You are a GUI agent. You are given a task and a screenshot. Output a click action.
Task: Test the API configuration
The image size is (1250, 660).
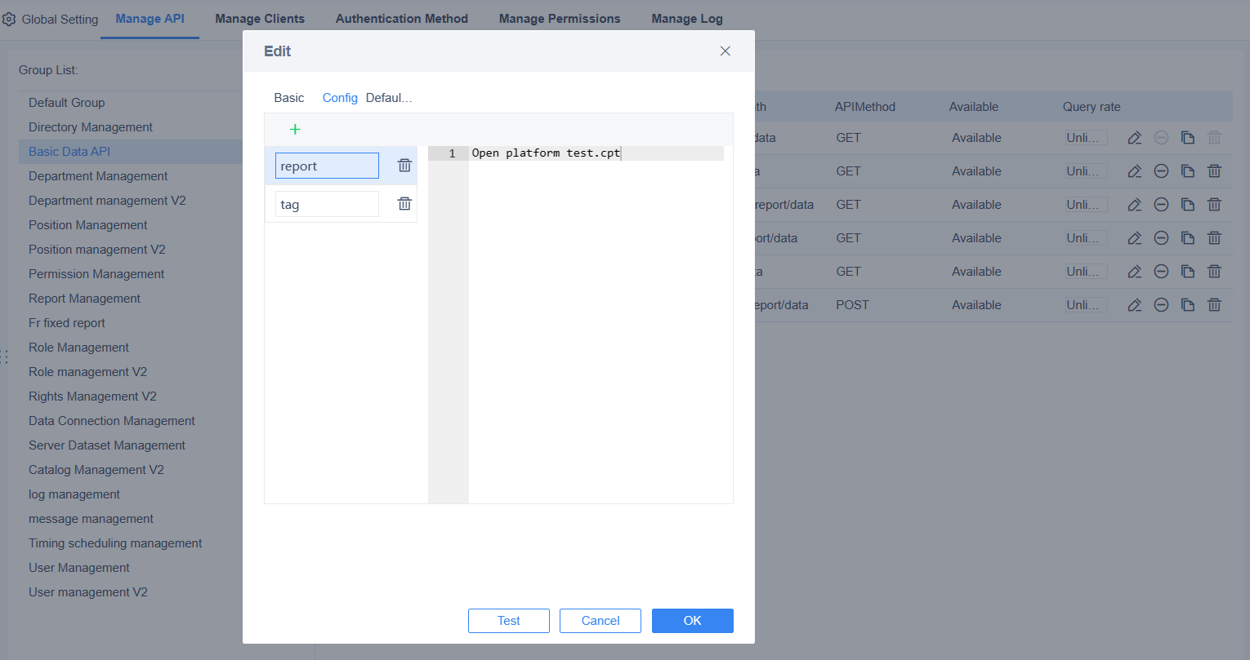point(508,620)
